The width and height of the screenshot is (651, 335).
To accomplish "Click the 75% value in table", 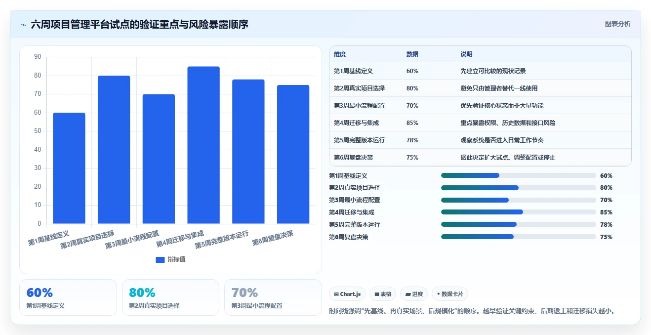I will coord(412,158).
